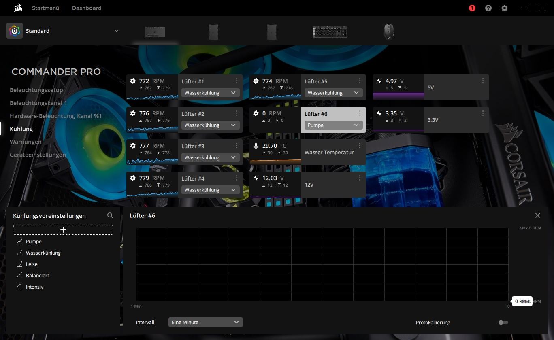Select the Commander Pro device thumbnail
The image size is (554, 340).
[x=155, y=32]
